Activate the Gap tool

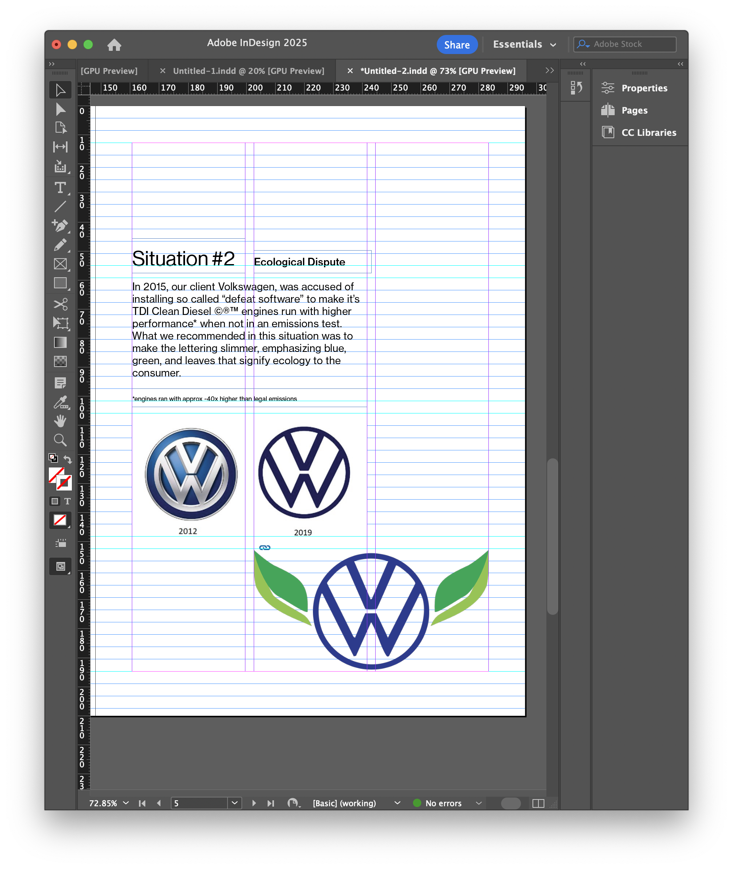coord(60,147)
